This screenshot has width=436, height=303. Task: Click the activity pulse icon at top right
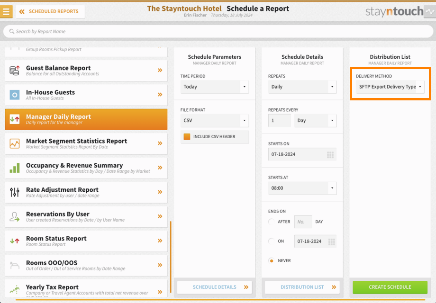click(430, 12)
